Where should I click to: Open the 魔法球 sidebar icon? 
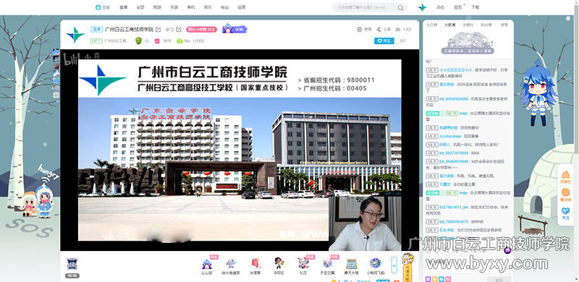tap(565, 195)
